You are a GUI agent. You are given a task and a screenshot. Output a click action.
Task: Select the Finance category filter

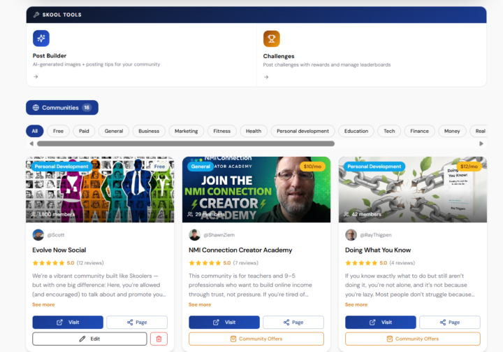coord(419,131)
